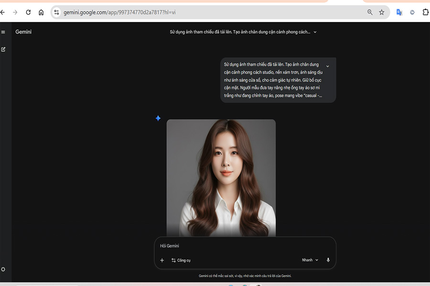This screenshot has width=430, height=286.
Task: Click the microphone voice input icon
Action: pyautogui.click(x=328, y=260)
